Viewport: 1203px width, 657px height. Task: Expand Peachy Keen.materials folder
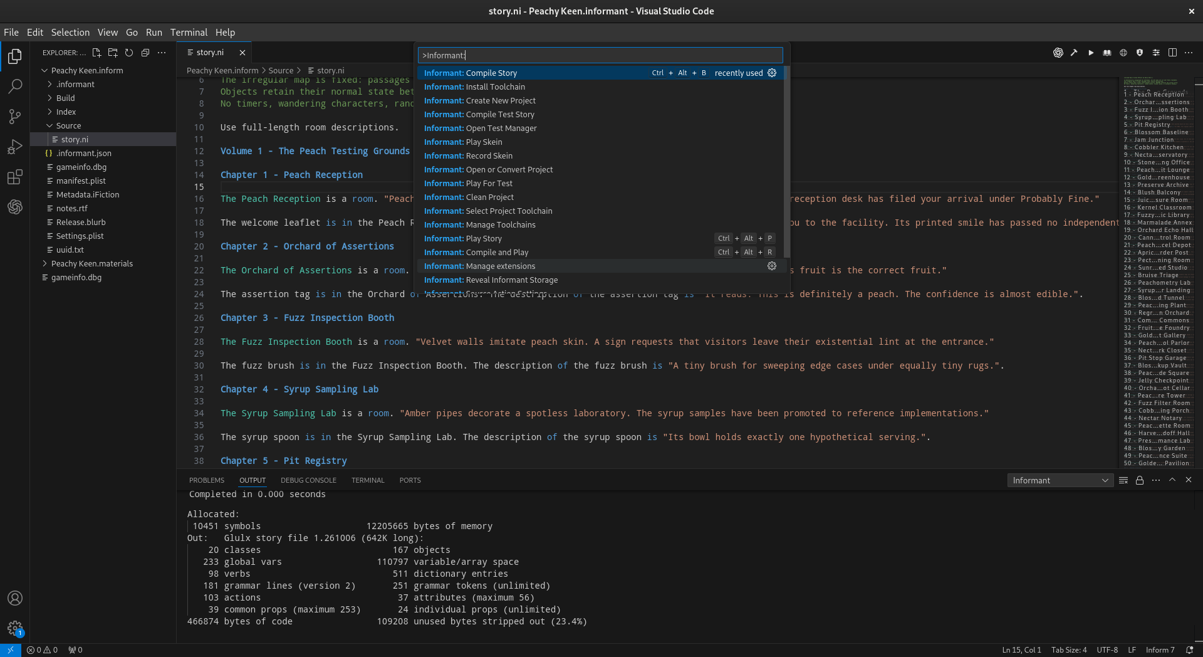click(103, 263)
